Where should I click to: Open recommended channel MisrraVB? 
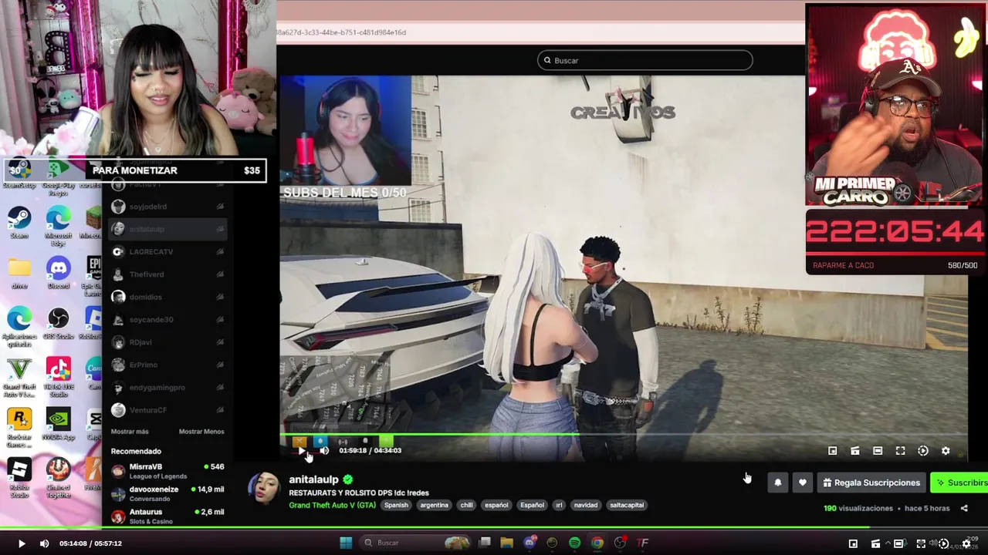tap(168, 471)
